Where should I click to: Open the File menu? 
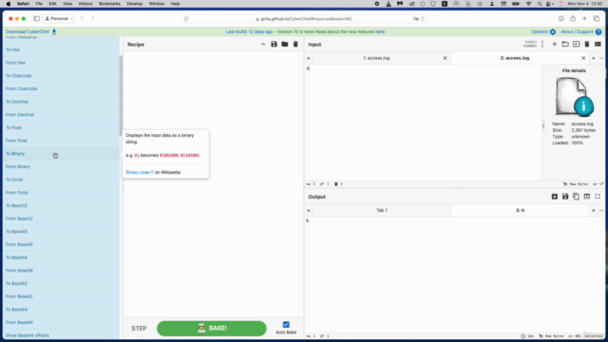pyautogui.click(x=39, y=4)
